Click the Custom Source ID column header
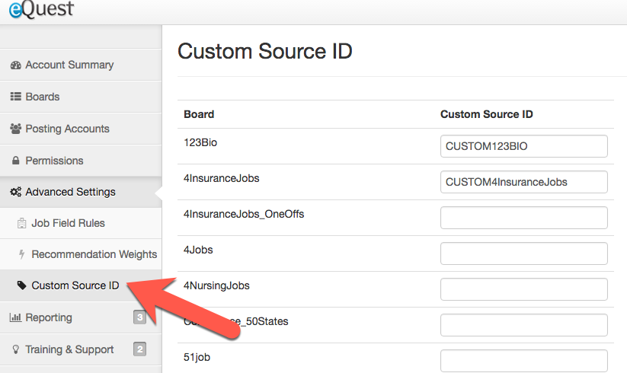Image resolution: width=627 pixels, height=373 pixels. 487,114
